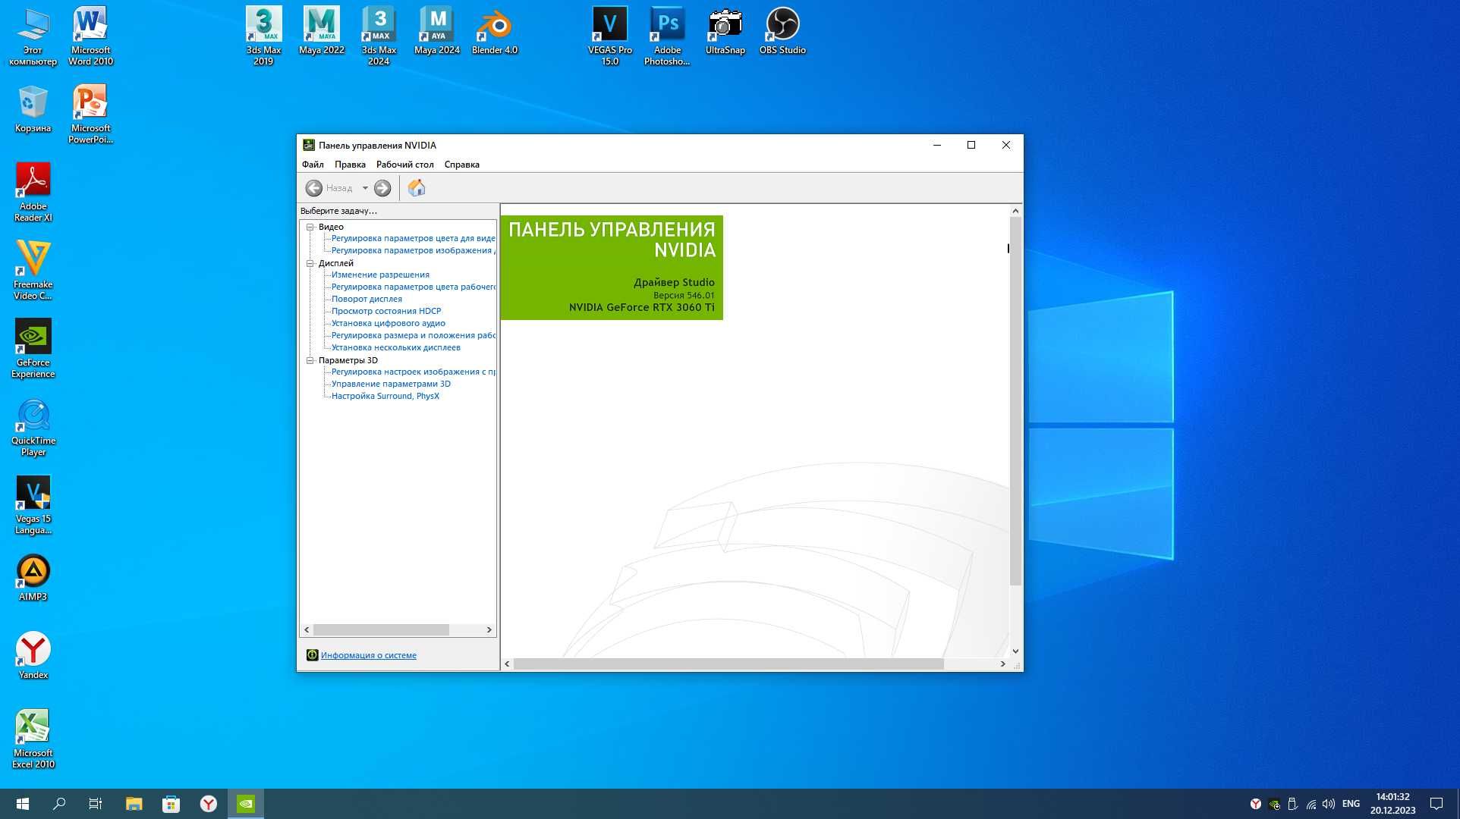
Task: Select the OBS Studio desktop icon
Action: [782, 30]
